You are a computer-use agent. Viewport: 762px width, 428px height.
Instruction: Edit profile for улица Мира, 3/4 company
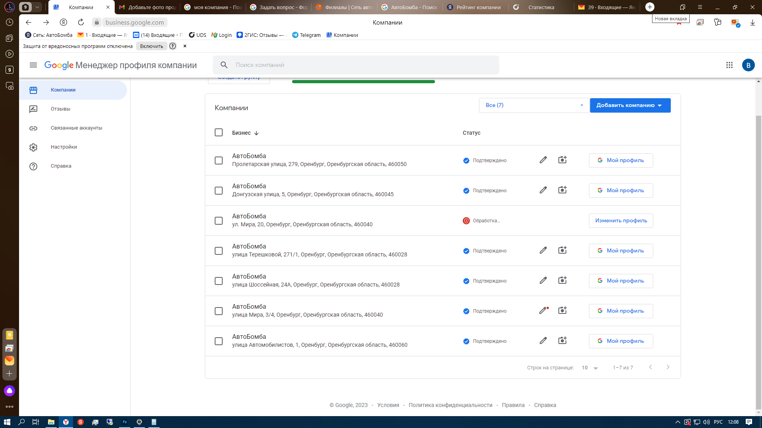point(543,311)
